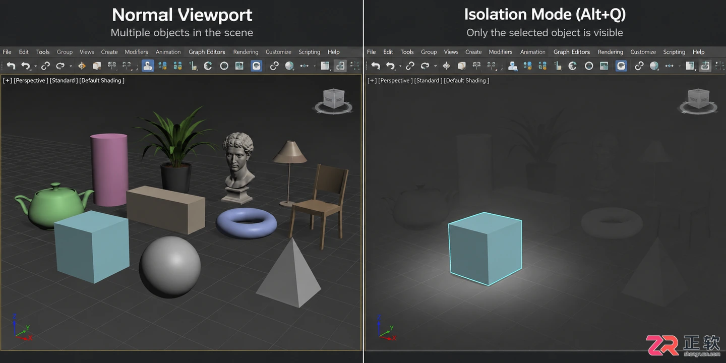Click the first undo arrow in Normal Viewport toolbar
The image size is (726, 363).
(x=11, y=66)
